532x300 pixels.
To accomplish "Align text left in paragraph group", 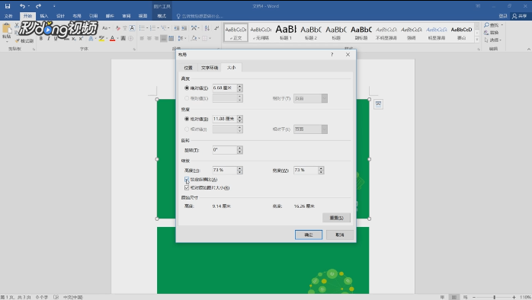I will 142,39.
